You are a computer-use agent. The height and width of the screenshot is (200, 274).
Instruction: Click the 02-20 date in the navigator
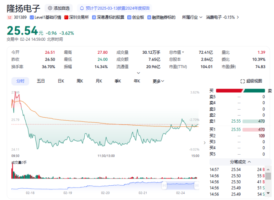tap(105, 193)
